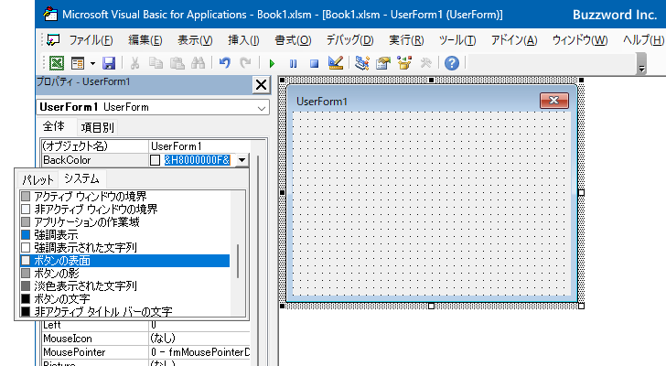
Task: Open the Object Browser icon
Action: 404,63
